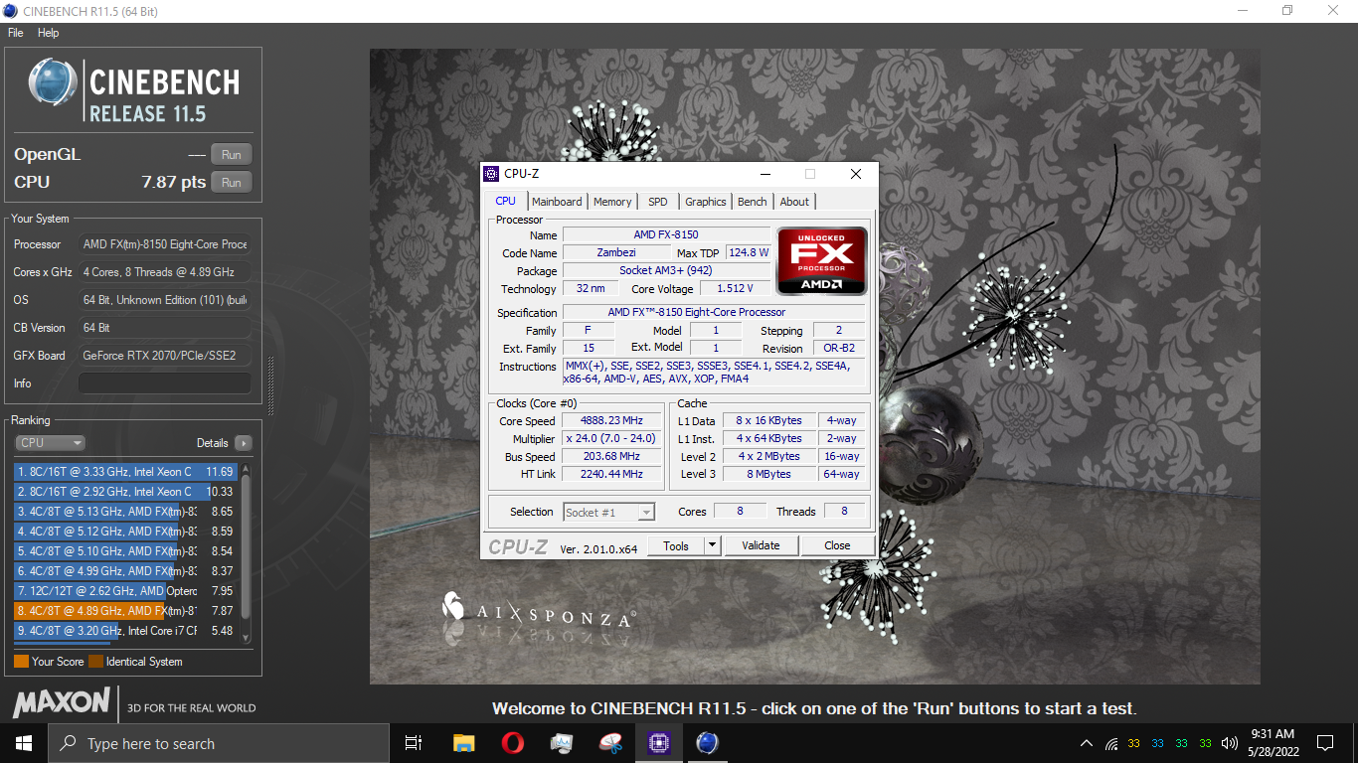Screen dimensions: 1358x763
Task: Switch to CPU tab in CPU-Z
Action: click(x=506, y=201)
